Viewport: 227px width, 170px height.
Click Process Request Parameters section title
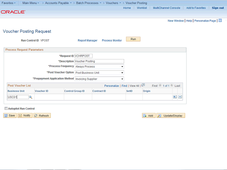(24, 50)
